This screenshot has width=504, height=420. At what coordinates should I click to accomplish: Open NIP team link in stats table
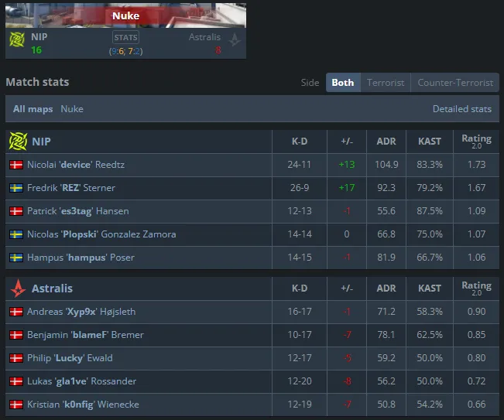coord(41,142)
